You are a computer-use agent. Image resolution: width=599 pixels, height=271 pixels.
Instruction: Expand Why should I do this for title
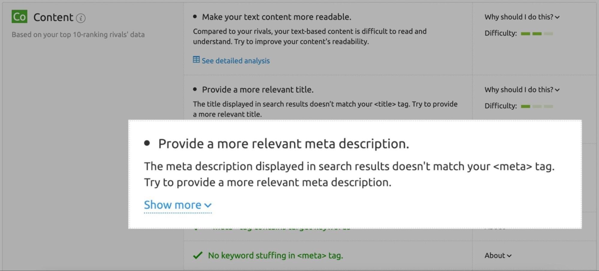point(522,90)
